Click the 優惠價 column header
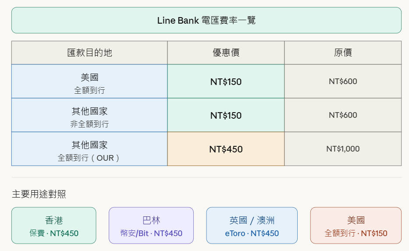 click(226, 53)
